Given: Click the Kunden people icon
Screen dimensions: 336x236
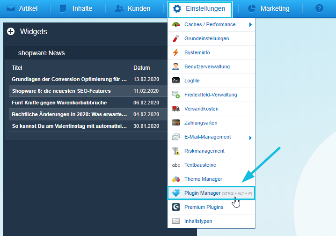Looking at the screenshot, I should [x=119, y=8].
